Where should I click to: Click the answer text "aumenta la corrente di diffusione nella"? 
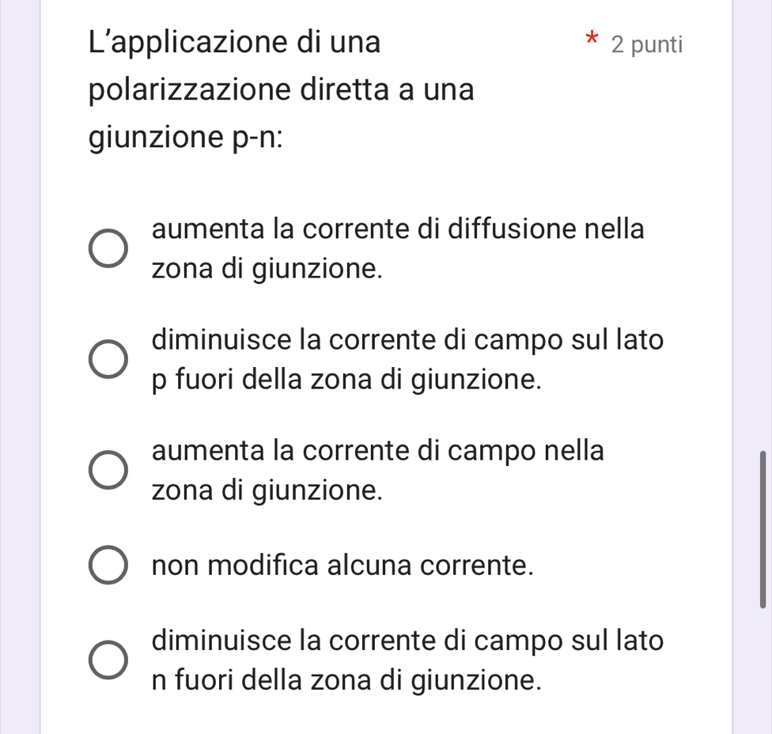399,230
